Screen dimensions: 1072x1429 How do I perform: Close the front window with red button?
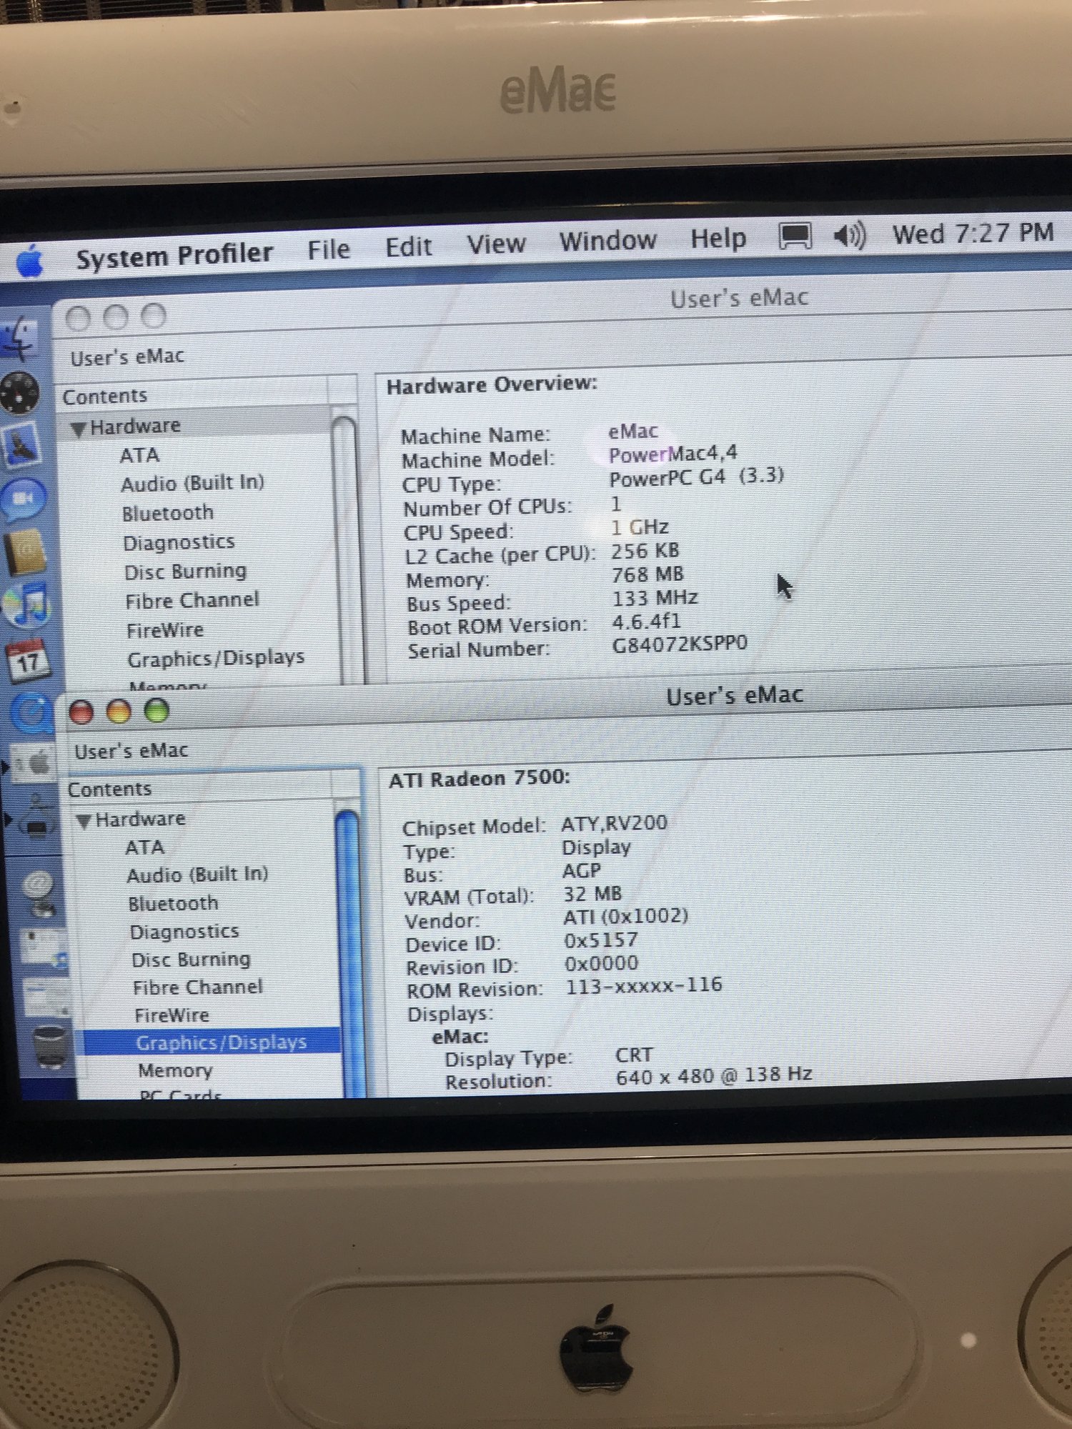[81, 712]
